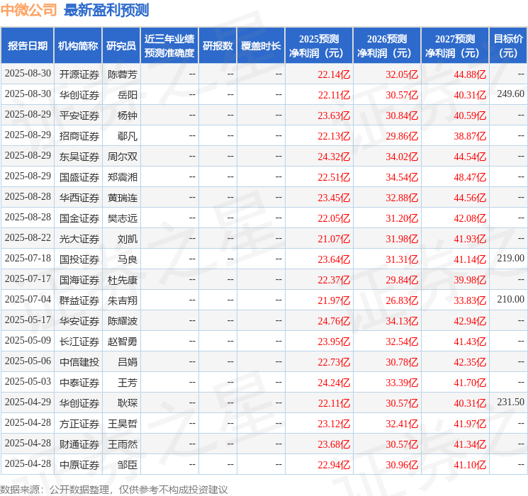This screenshot has height=496, width=528.
Task: Select analyst 吕娟 from 中信建投
Action: click(x=128, y=362)
